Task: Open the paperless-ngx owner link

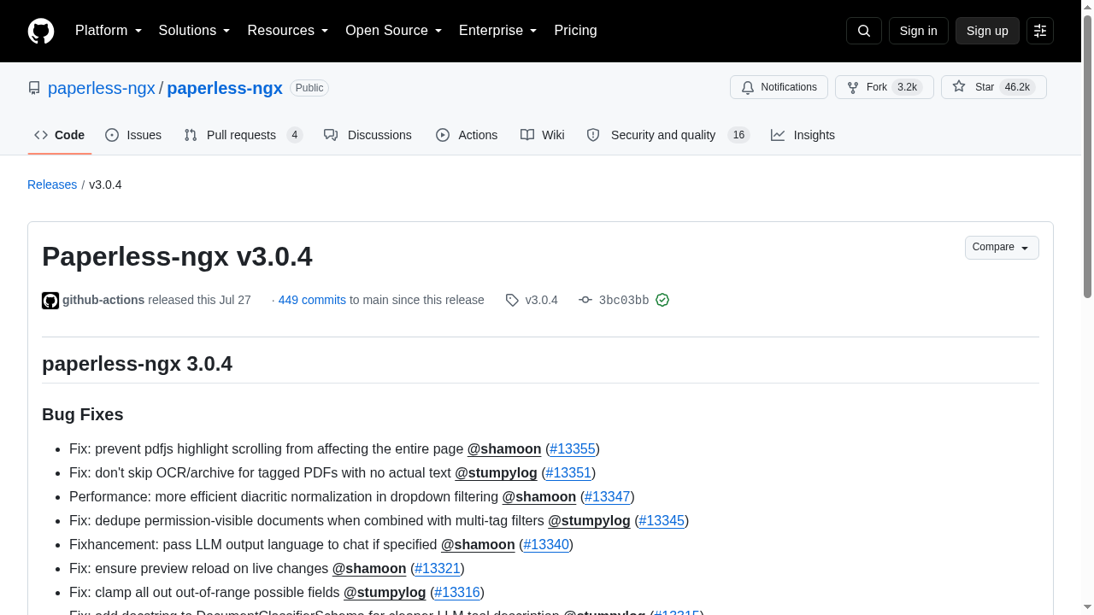Action: [x=102, y=88]
